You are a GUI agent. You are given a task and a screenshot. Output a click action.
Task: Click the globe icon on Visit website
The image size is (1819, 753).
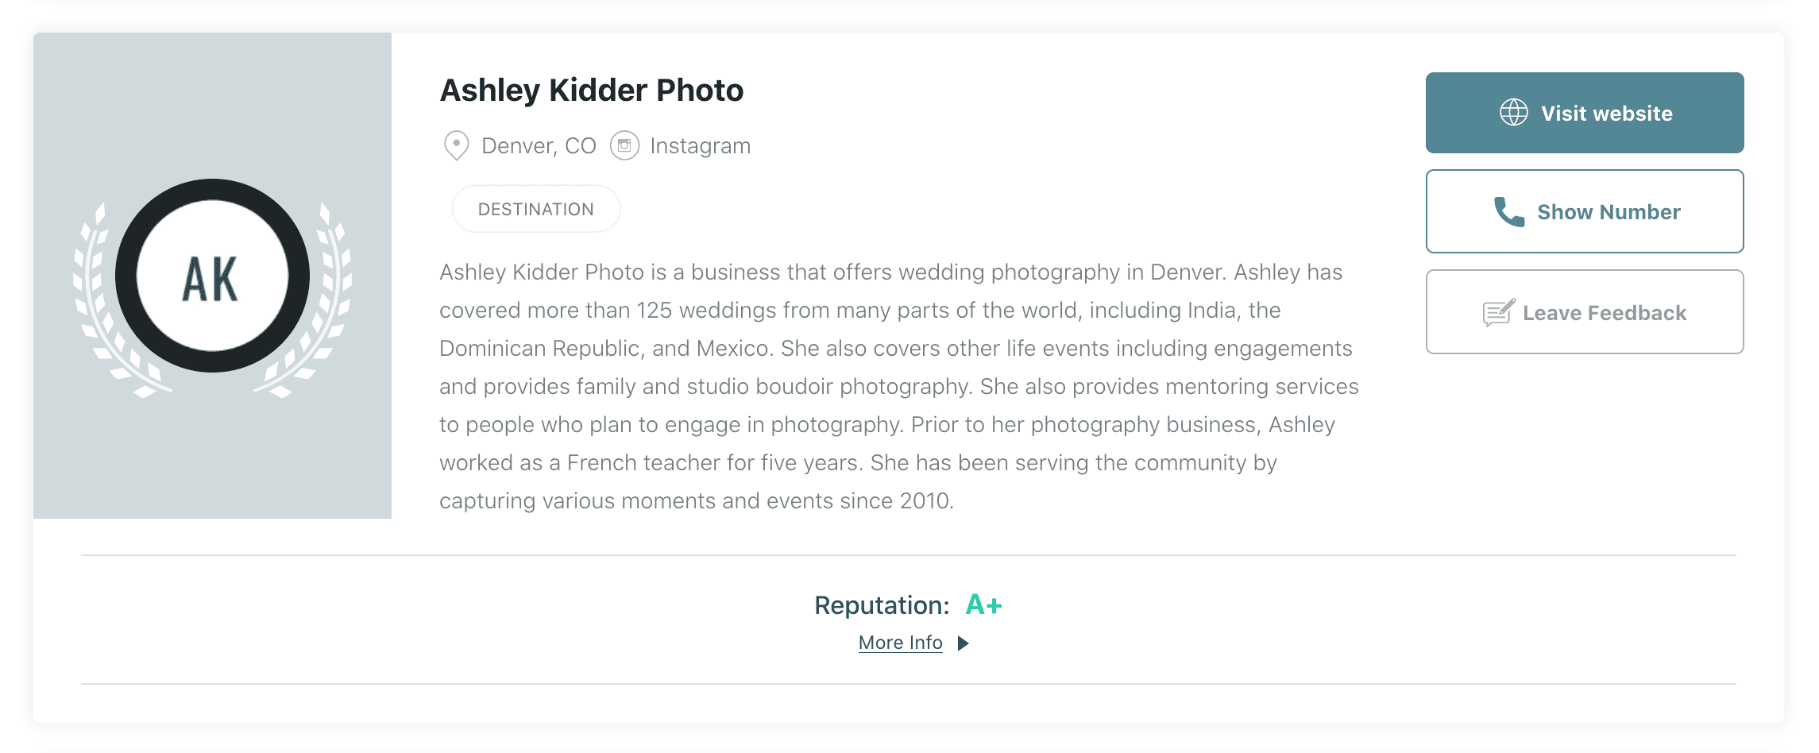(1513, 113)
